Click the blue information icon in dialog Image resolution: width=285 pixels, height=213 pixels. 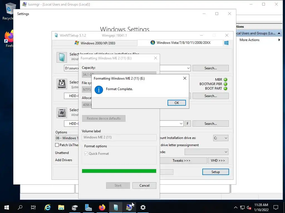pos(99,90)
